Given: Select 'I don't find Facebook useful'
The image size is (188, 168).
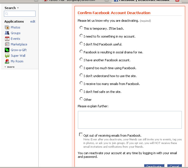Looking at the screenshot, I should pos(81,43).
